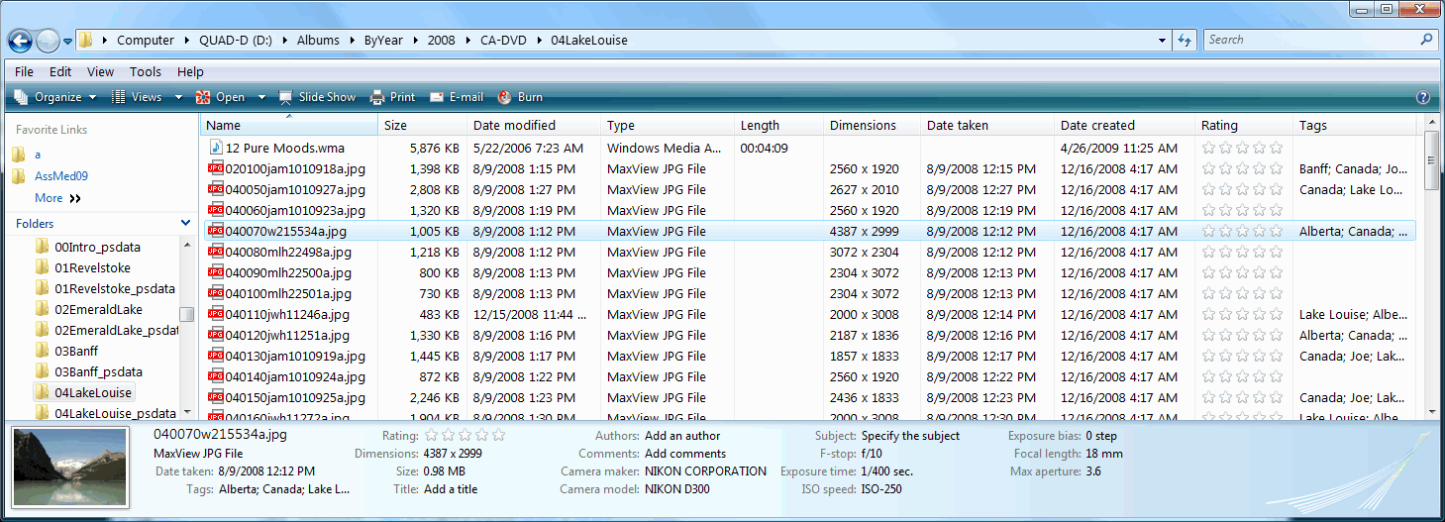Open the View menu
Screen dimensions: 1445x522
(100, 71)
